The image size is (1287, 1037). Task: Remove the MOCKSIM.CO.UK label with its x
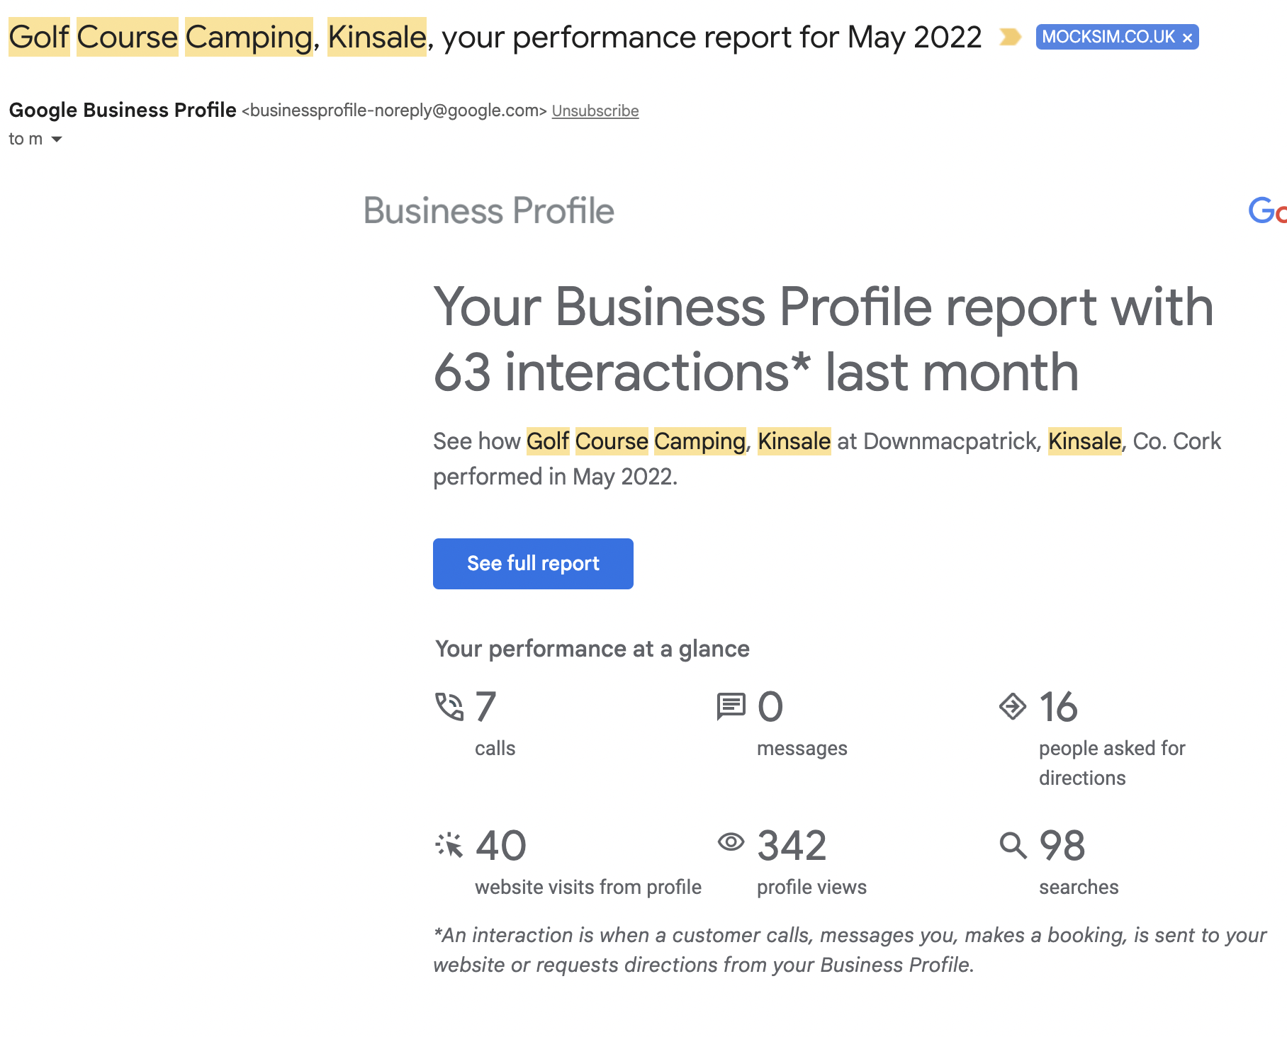[x=1187, y=38]
